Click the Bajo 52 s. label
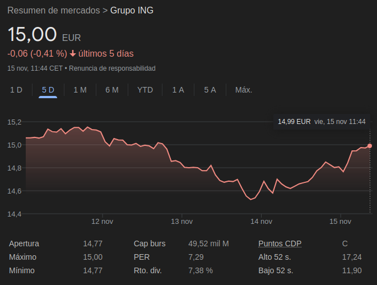Viewport: 377px width, 285px height. coord(276,270)
